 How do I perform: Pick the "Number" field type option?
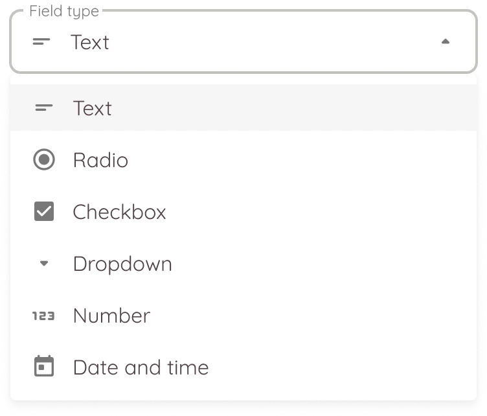(111, 316)
